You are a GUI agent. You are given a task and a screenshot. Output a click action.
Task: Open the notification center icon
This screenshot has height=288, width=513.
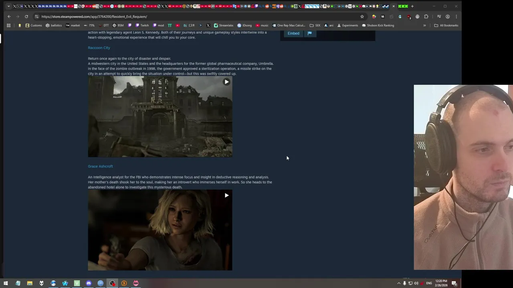tap(454, 283)
